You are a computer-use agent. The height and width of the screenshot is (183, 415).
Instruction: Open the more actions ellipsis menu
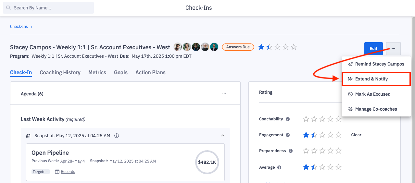(x=393, y=49)
